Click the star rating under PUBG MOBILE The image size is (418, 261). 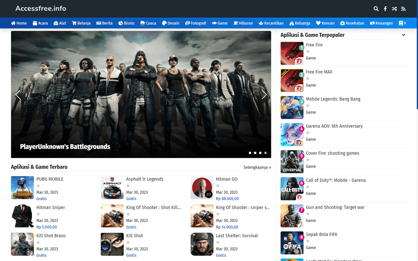(38, 185)
